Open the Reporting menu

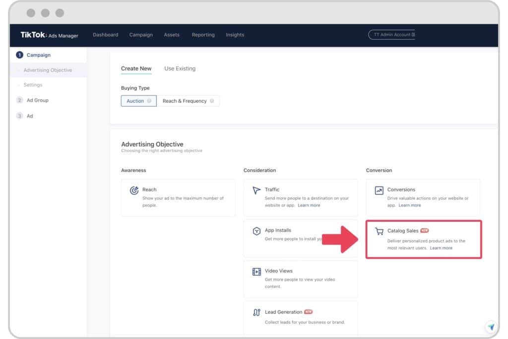(203, 35)
